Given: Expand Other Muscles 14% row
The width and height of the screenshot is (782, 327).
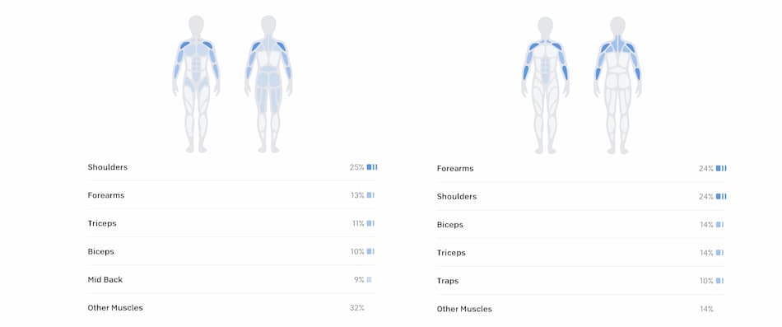Looking at the screenshot, I should pos(581,309).
